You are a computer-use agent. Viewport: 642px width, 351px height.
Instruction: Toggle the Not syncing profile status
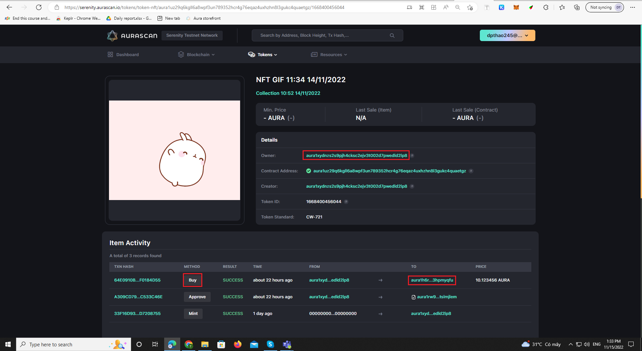pos(602,7)
